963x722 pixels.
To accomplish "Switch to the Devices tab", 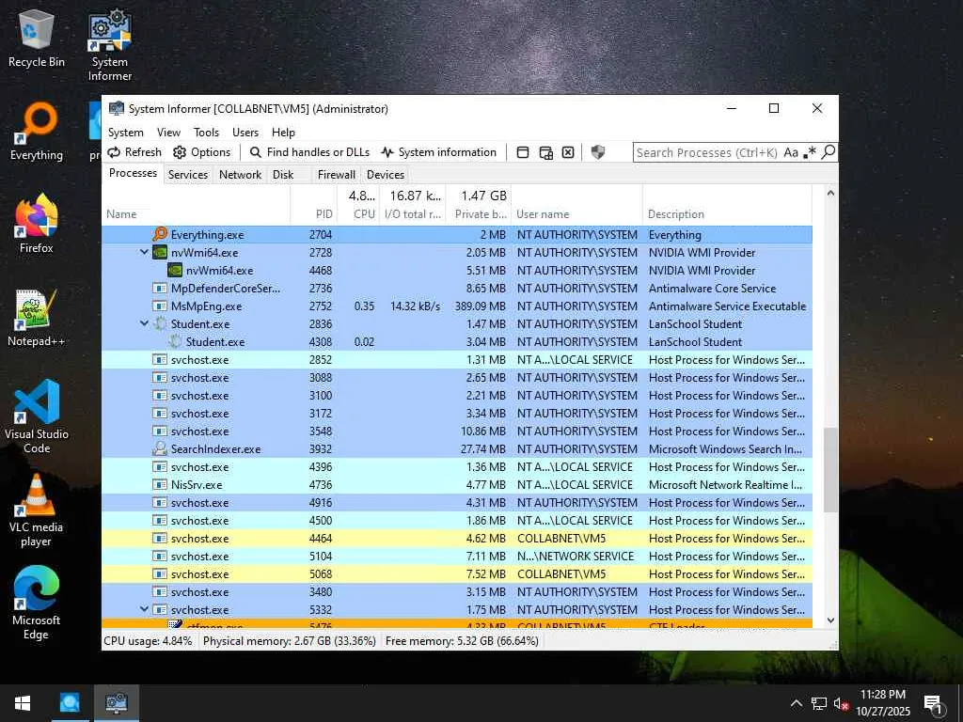I will coord(385,175).
